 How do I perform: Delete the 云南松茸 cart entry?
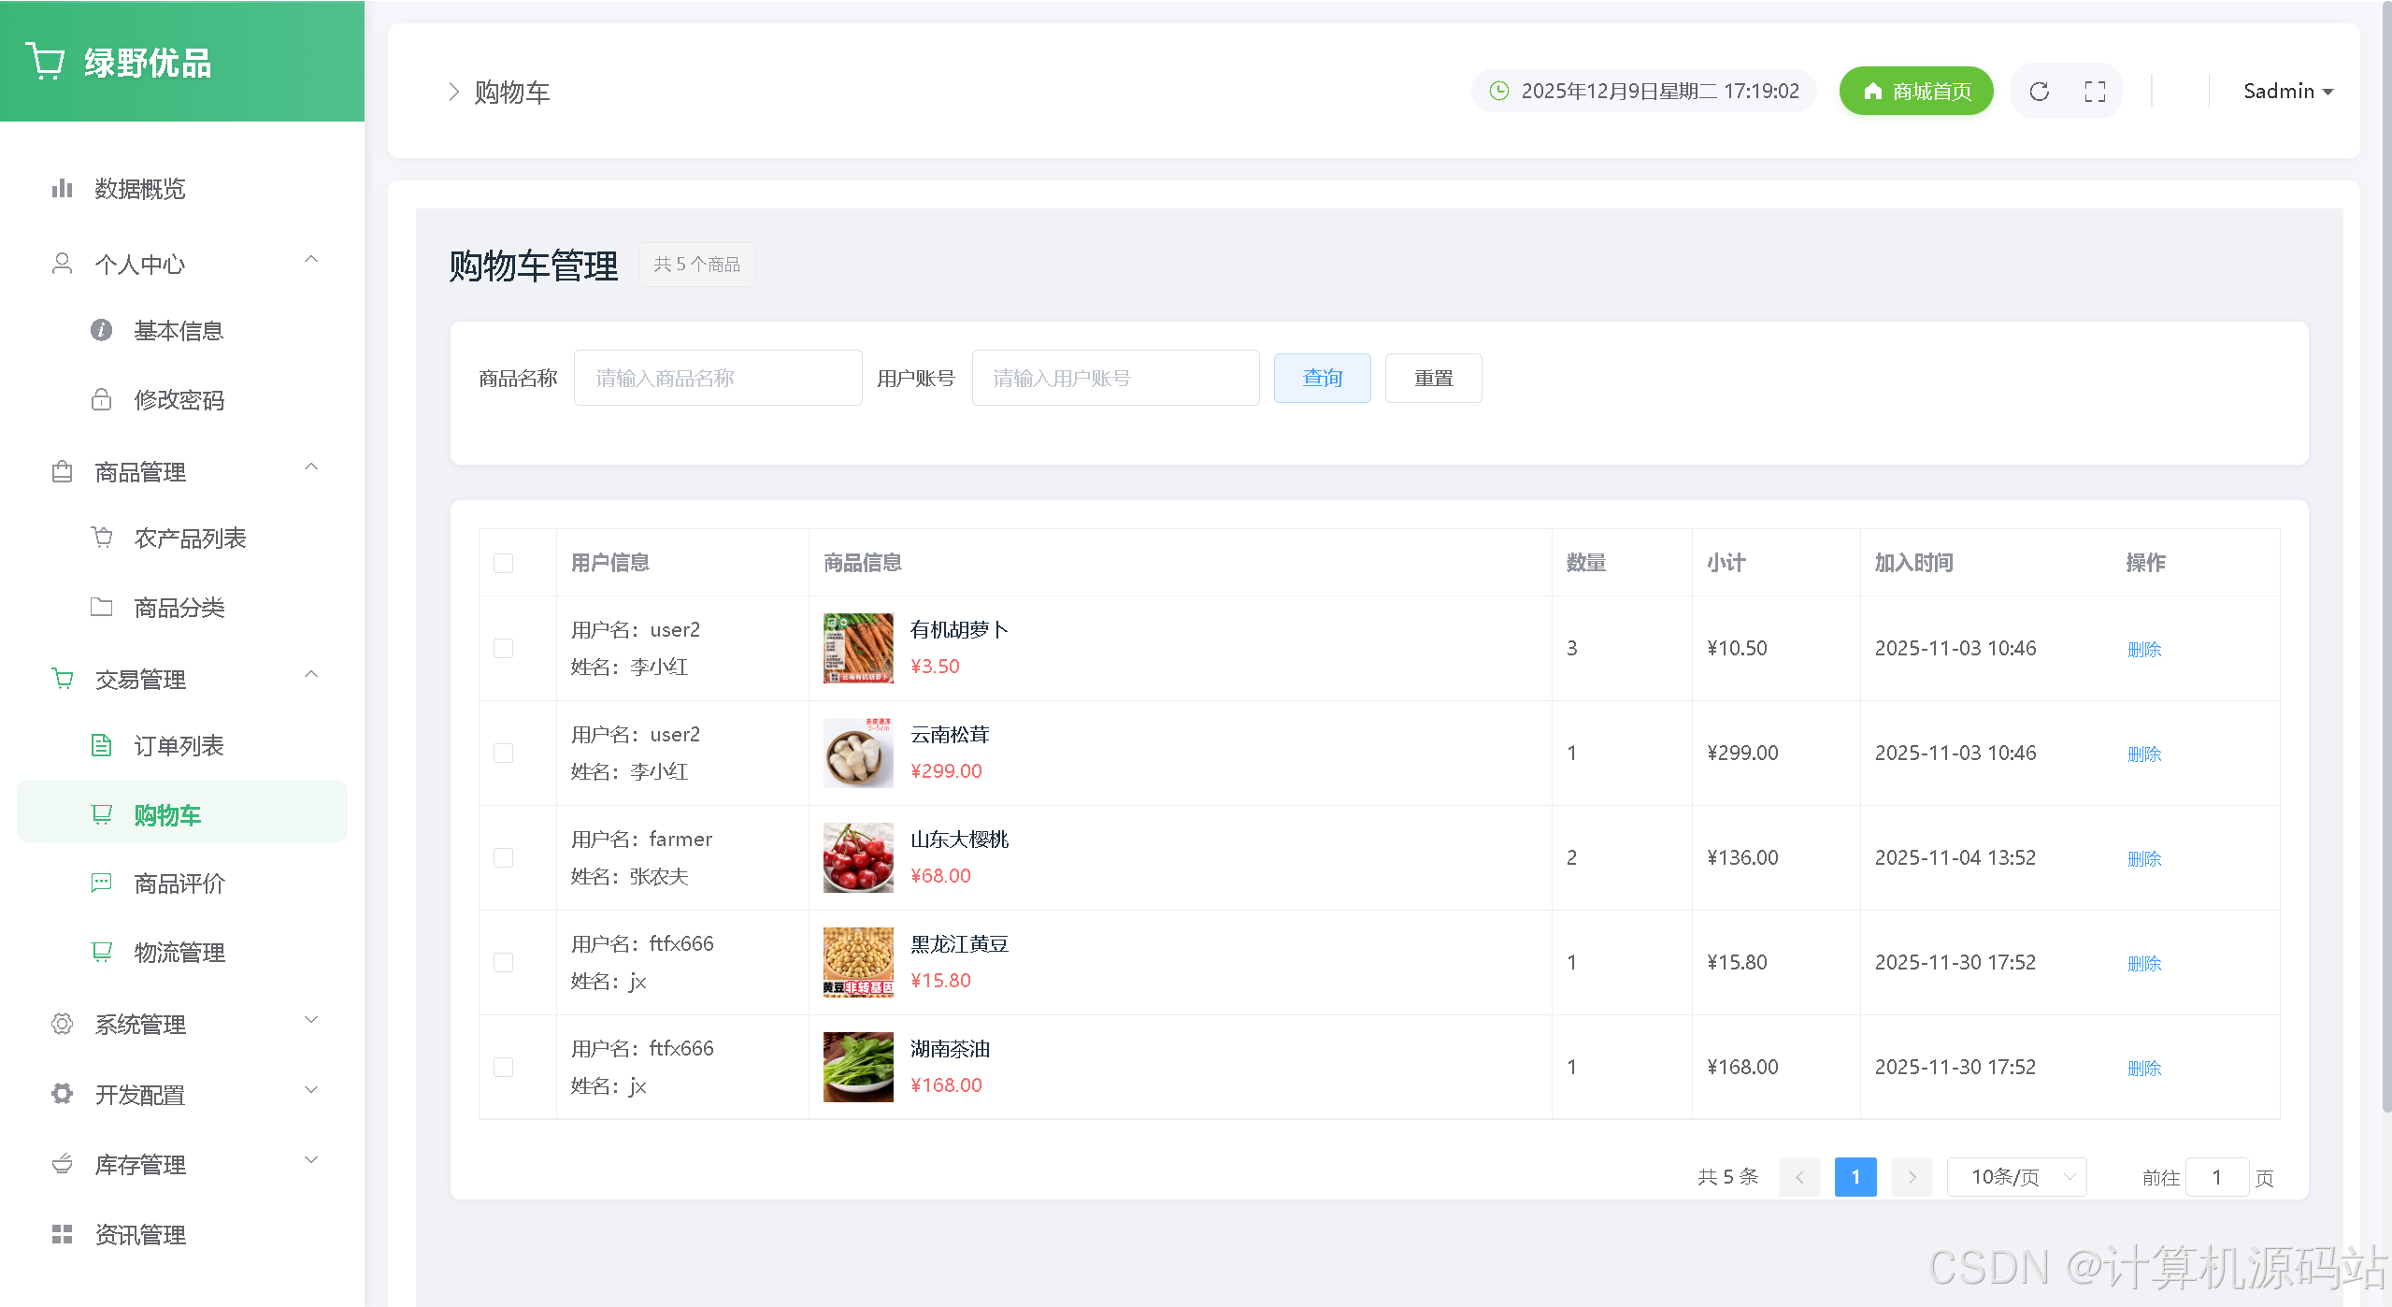click(x=2143, y=754)
